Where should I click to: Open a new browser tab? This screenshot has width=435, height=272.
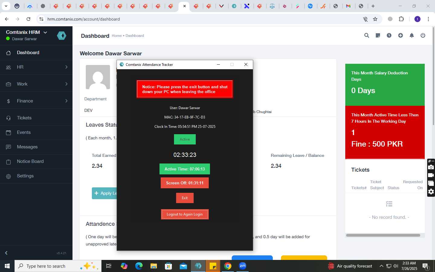coord(373,6)
